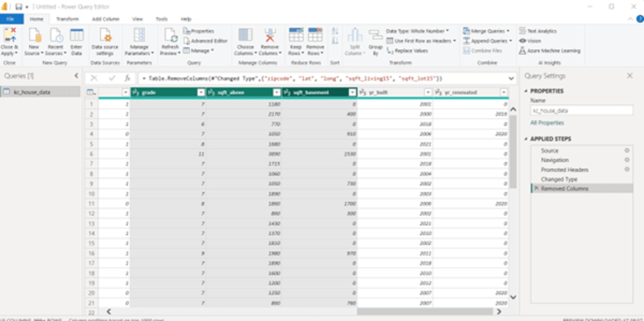
Task: Open the Advanced Editor
Action: (x=205, y=41)
